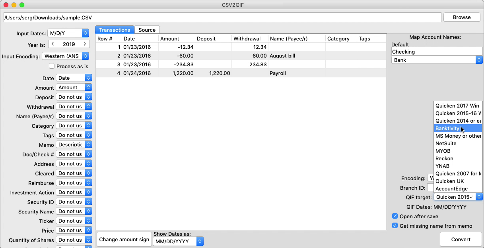Toggle the Process as is checkbox
Screen dimensions: 484x248
pyautogui.click(x=52, y=66)
